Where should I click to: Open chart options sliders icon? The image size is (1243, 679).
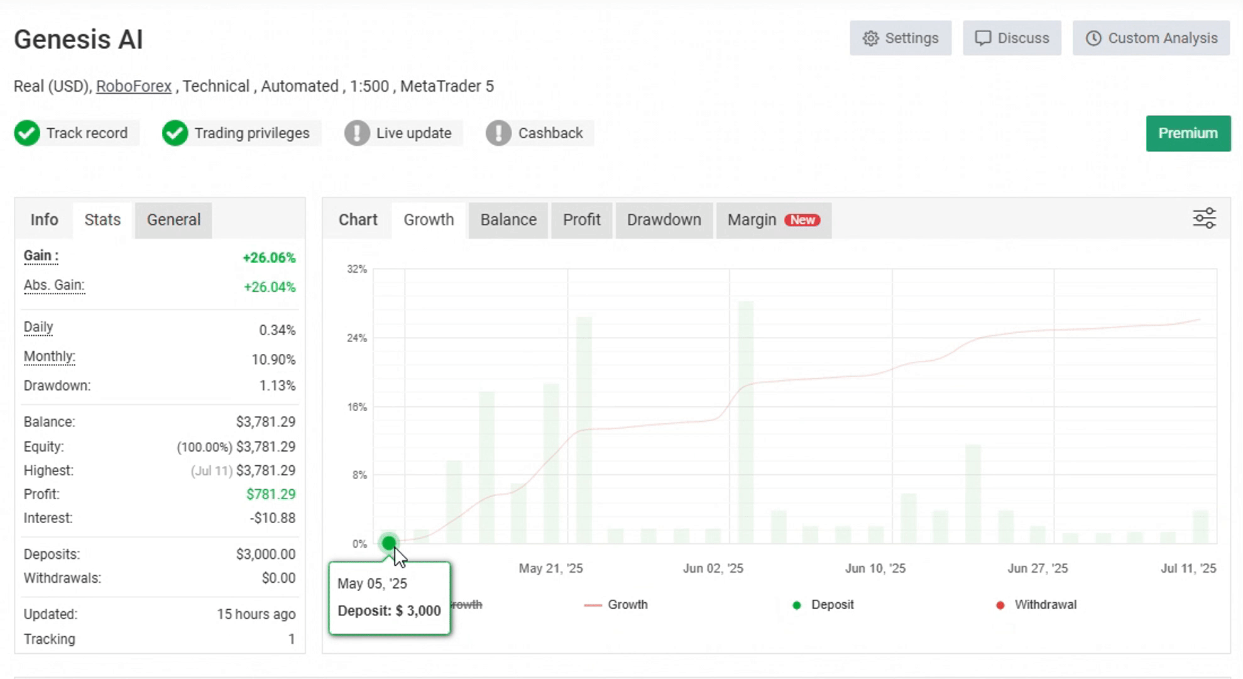click(1204, 219)
